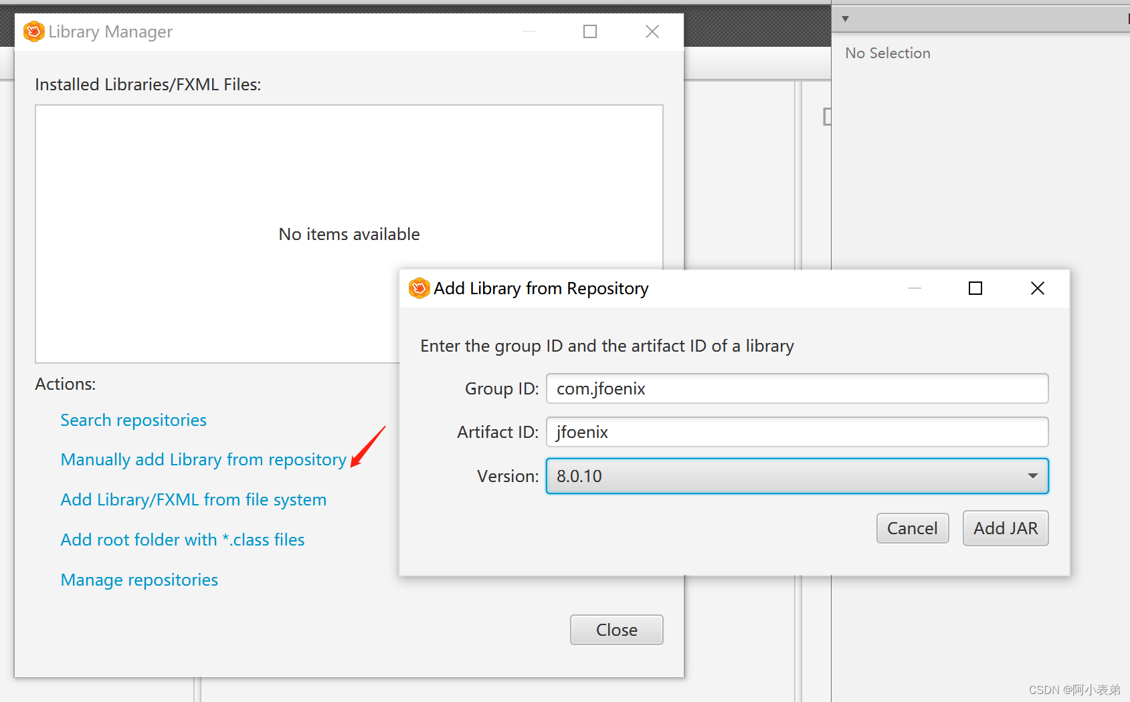
Task: Close the Library Manager with Close button
Action: click(x=616, y=630)
